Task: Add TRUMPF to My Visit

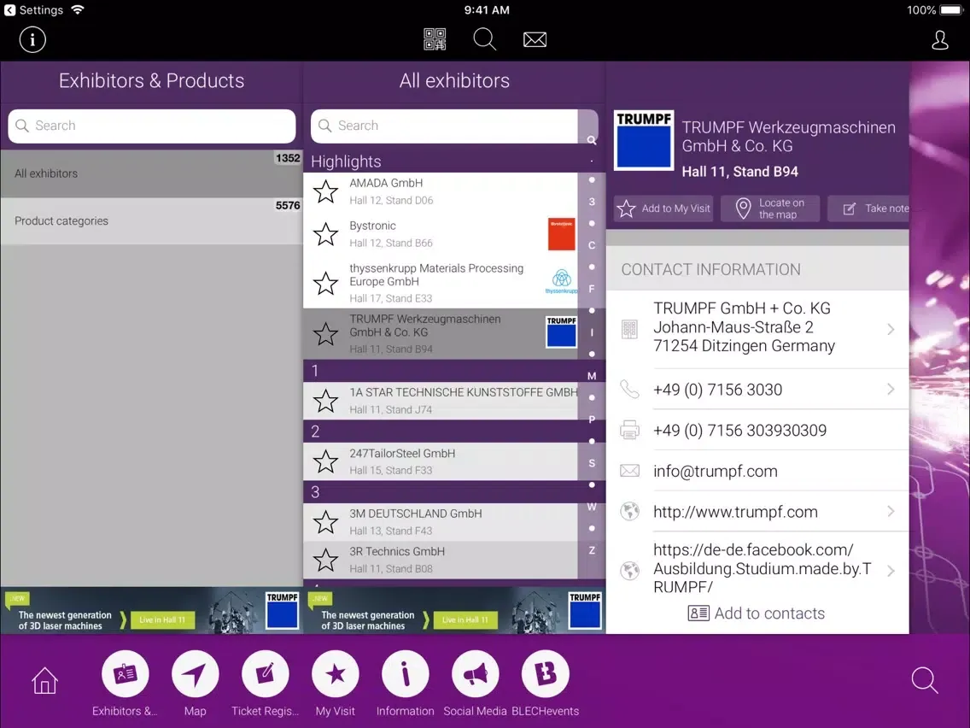Action: click(663, 208)
